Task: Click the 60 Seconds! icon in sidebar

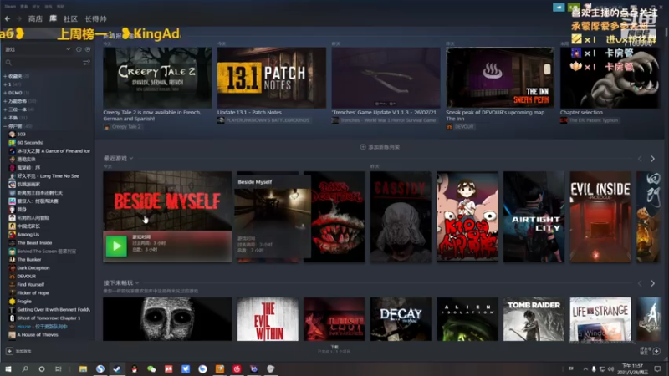Action: pyautogui.click(x=12, y=142)
